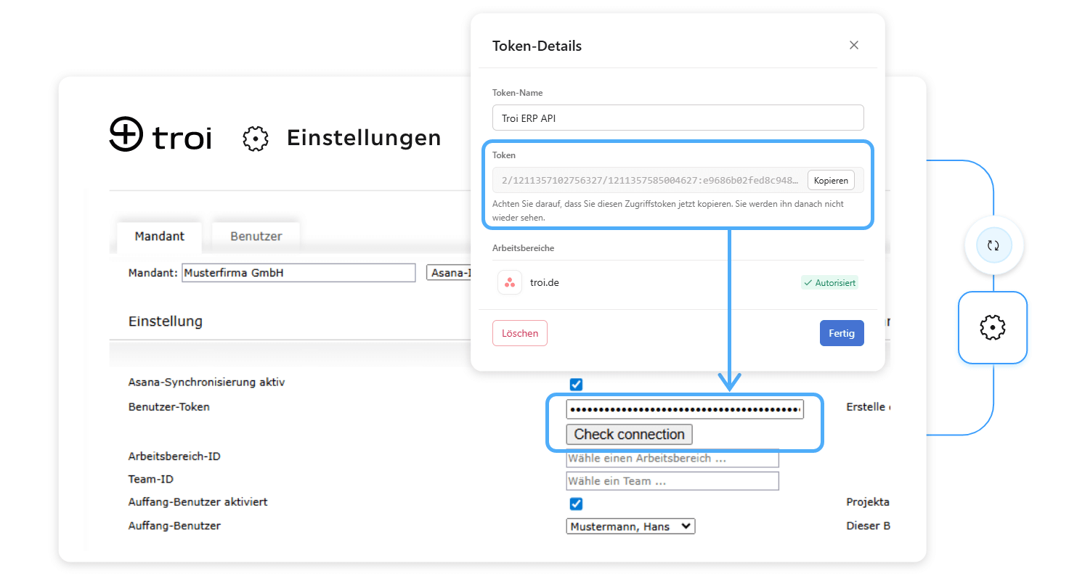1069x582 pixels.
Task: Close the Token-Details dialog with X
Action: [x=853, y=45]
